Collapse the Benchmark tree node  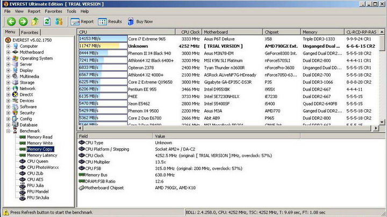pyautogui.click(x=8, y=131)
